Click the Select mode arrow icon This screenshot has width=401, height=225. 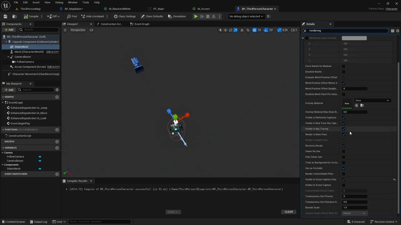click(x=220, y=30)
